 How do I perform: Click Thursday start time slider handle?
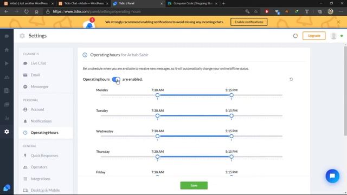point(157,157)
